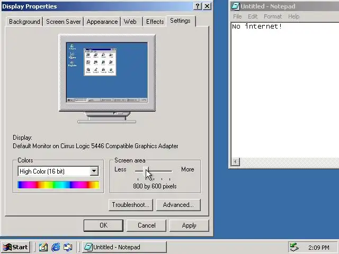Click the monitor preview image

pyautogui.click(x=107, y=79)
